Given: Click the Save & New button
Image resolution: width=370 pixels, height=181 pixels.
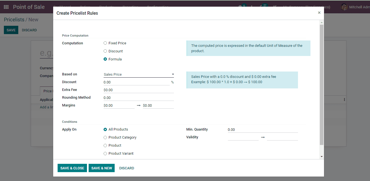Looking at the screenshot, I should 102,168.
